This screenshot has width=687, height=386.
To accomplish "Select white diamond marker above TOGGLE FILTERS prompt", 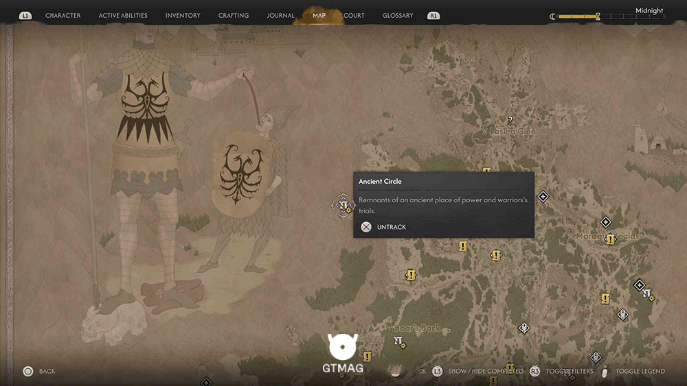I will (x=596, y=358).
